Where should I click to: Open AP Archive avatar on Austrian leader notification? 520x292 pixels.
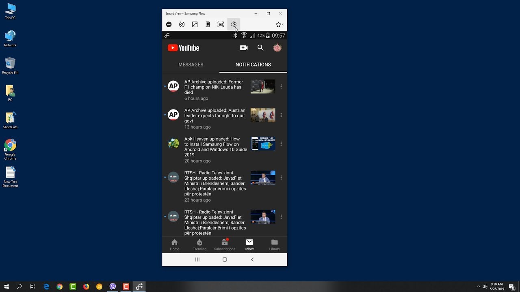(173, 115)
